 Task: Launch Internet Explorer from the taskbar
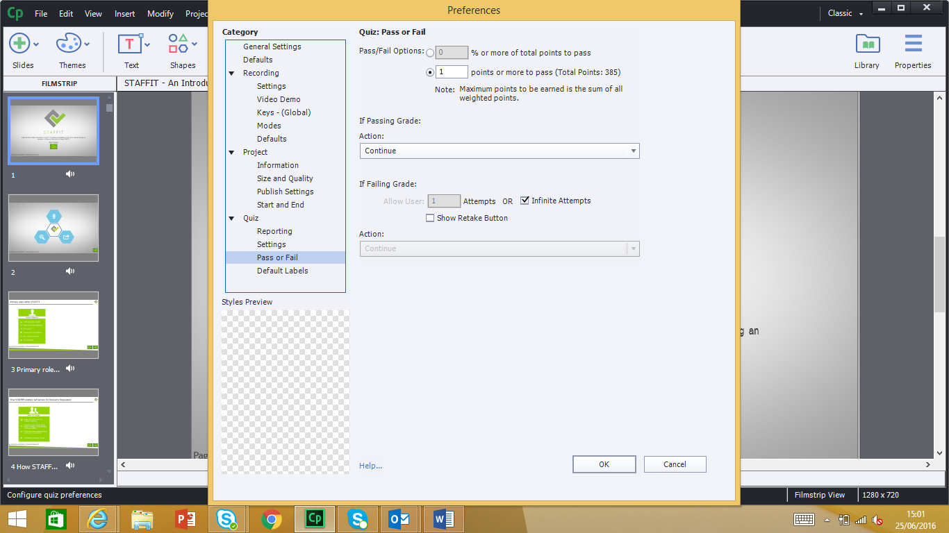click(x=97, y=519)
